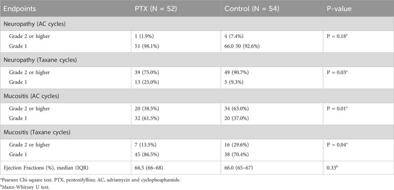
Task: Select the P = 0.01 value
Action: pyautogui.click(x=339, y=109)
